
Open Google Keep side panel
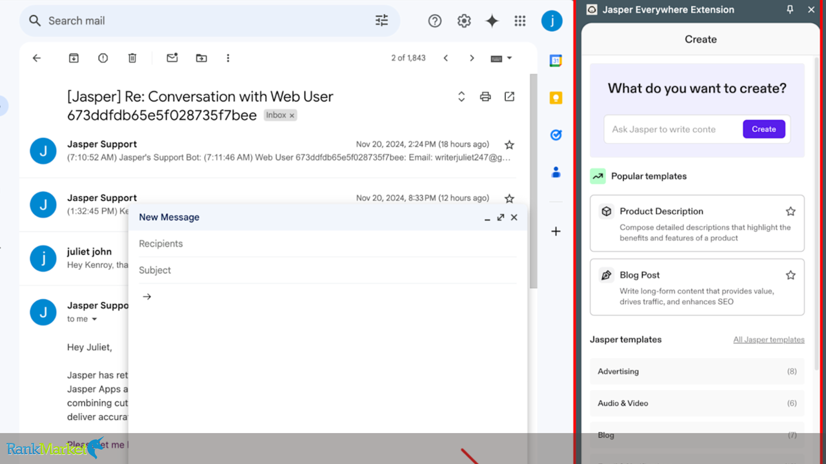[556, 98]
